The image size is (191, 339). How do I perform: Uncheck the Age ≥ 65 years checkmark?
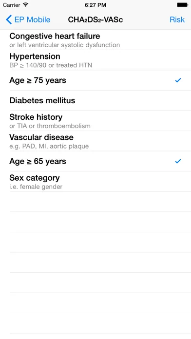point(178,161)
